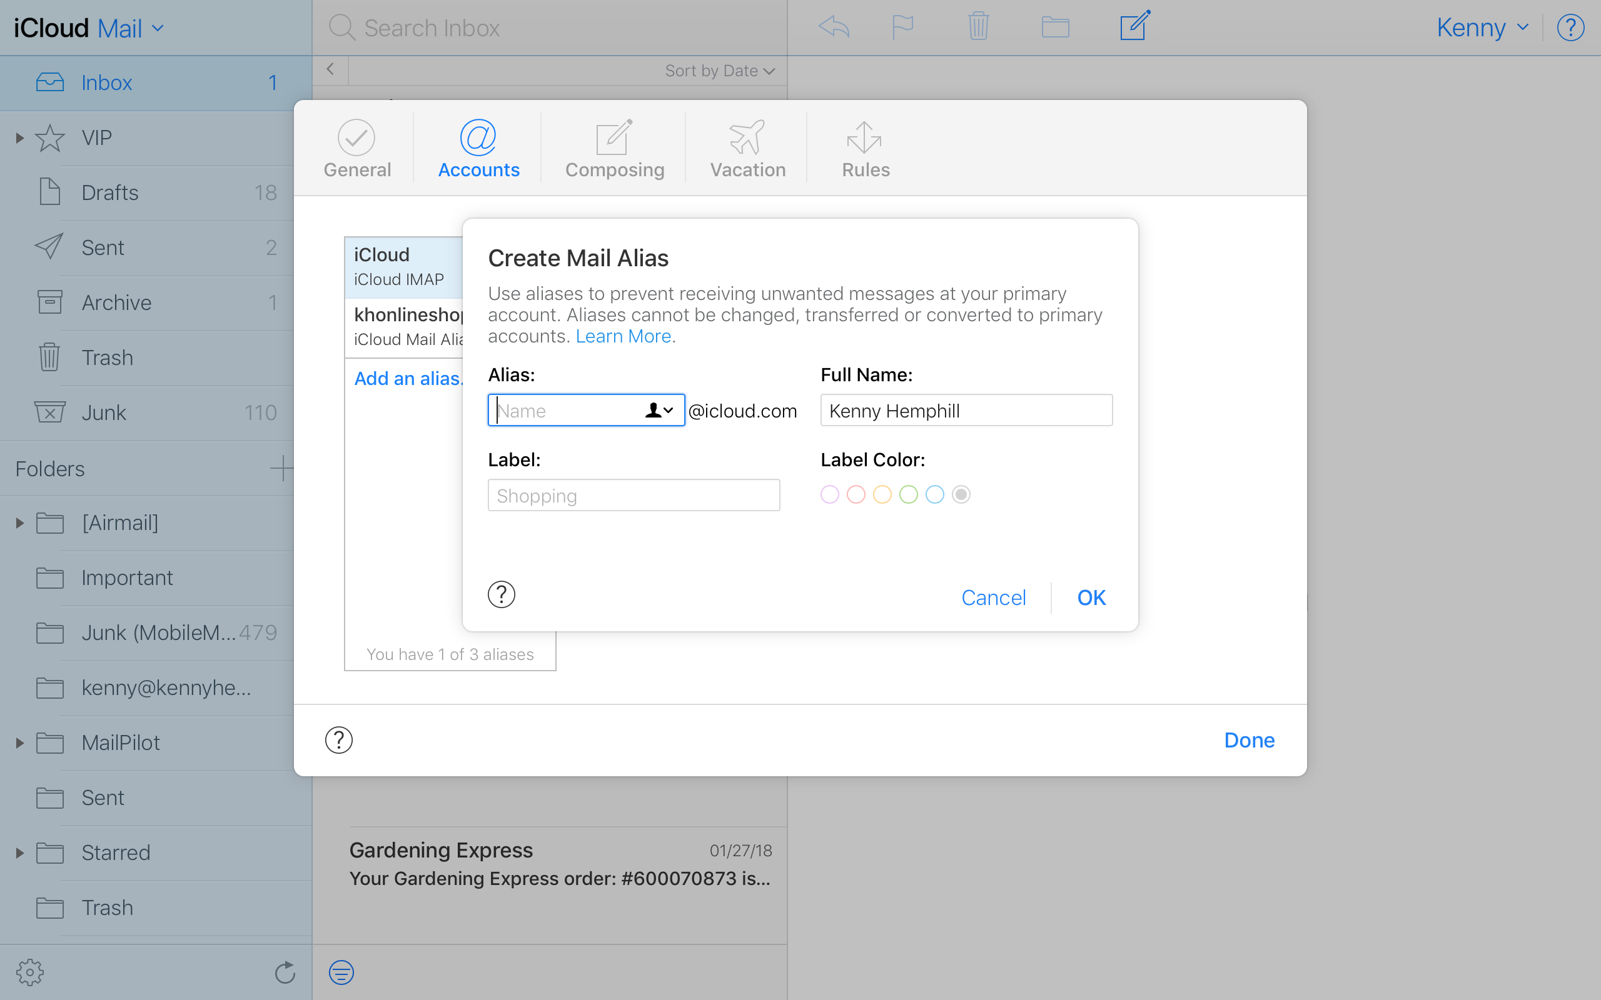Click the Full Name field

[966, 411]
